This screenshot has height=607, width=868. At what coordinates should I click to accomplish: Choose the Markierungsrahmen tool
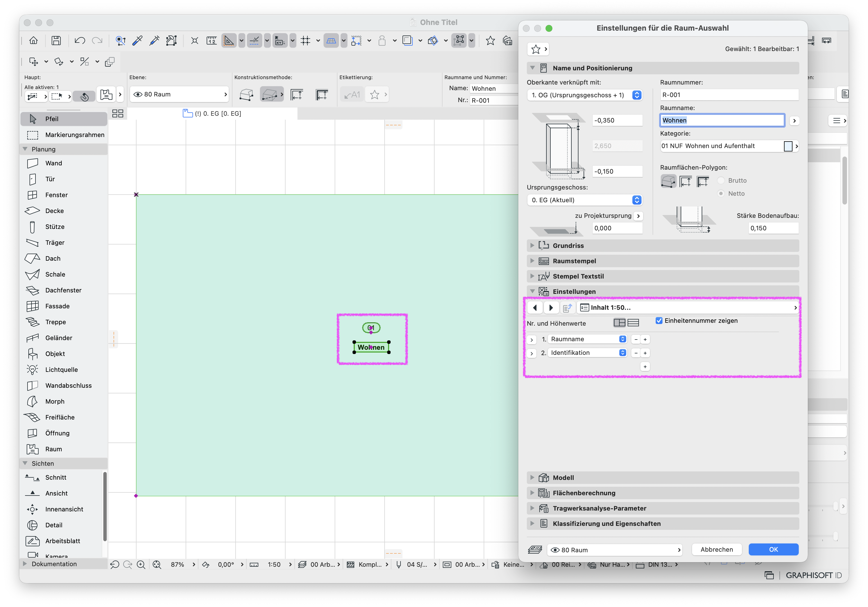click(64, 135)
